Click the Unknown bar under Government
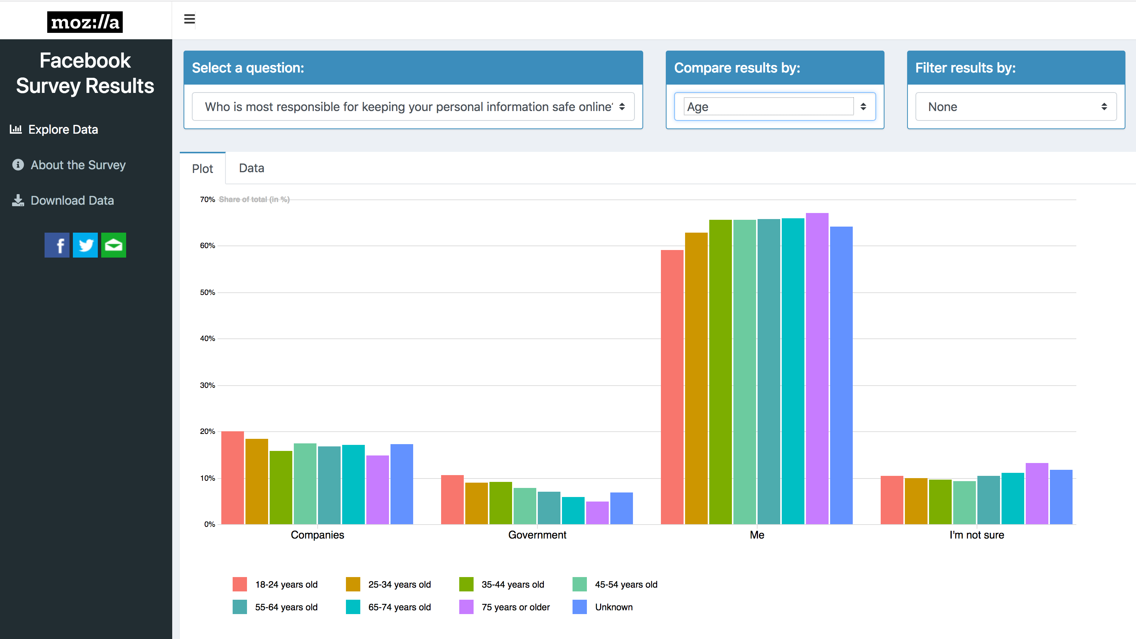The width and height of the screenshot is (1136, 639). (x=621, y=508)
